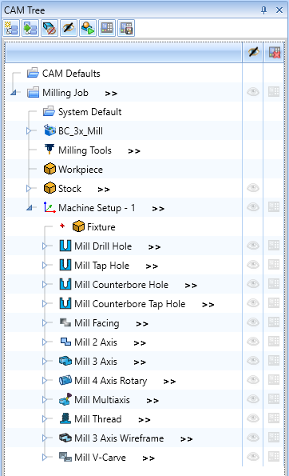The image size is (289, 476).
Task: Collapse the Machine Setup - 1 node
Action: [x=30, y=208]
